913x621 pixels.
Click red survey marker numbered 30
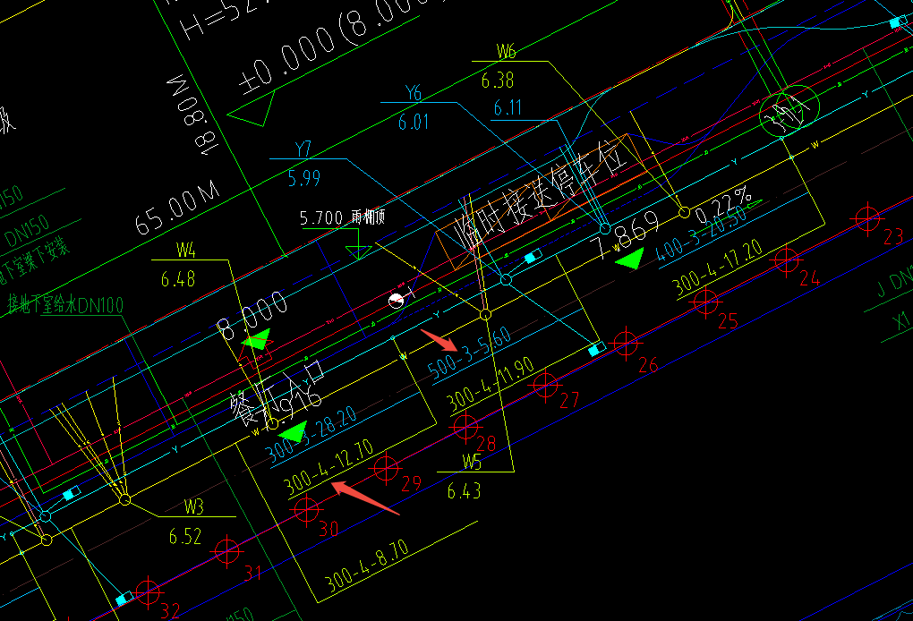tap(306, 510)
